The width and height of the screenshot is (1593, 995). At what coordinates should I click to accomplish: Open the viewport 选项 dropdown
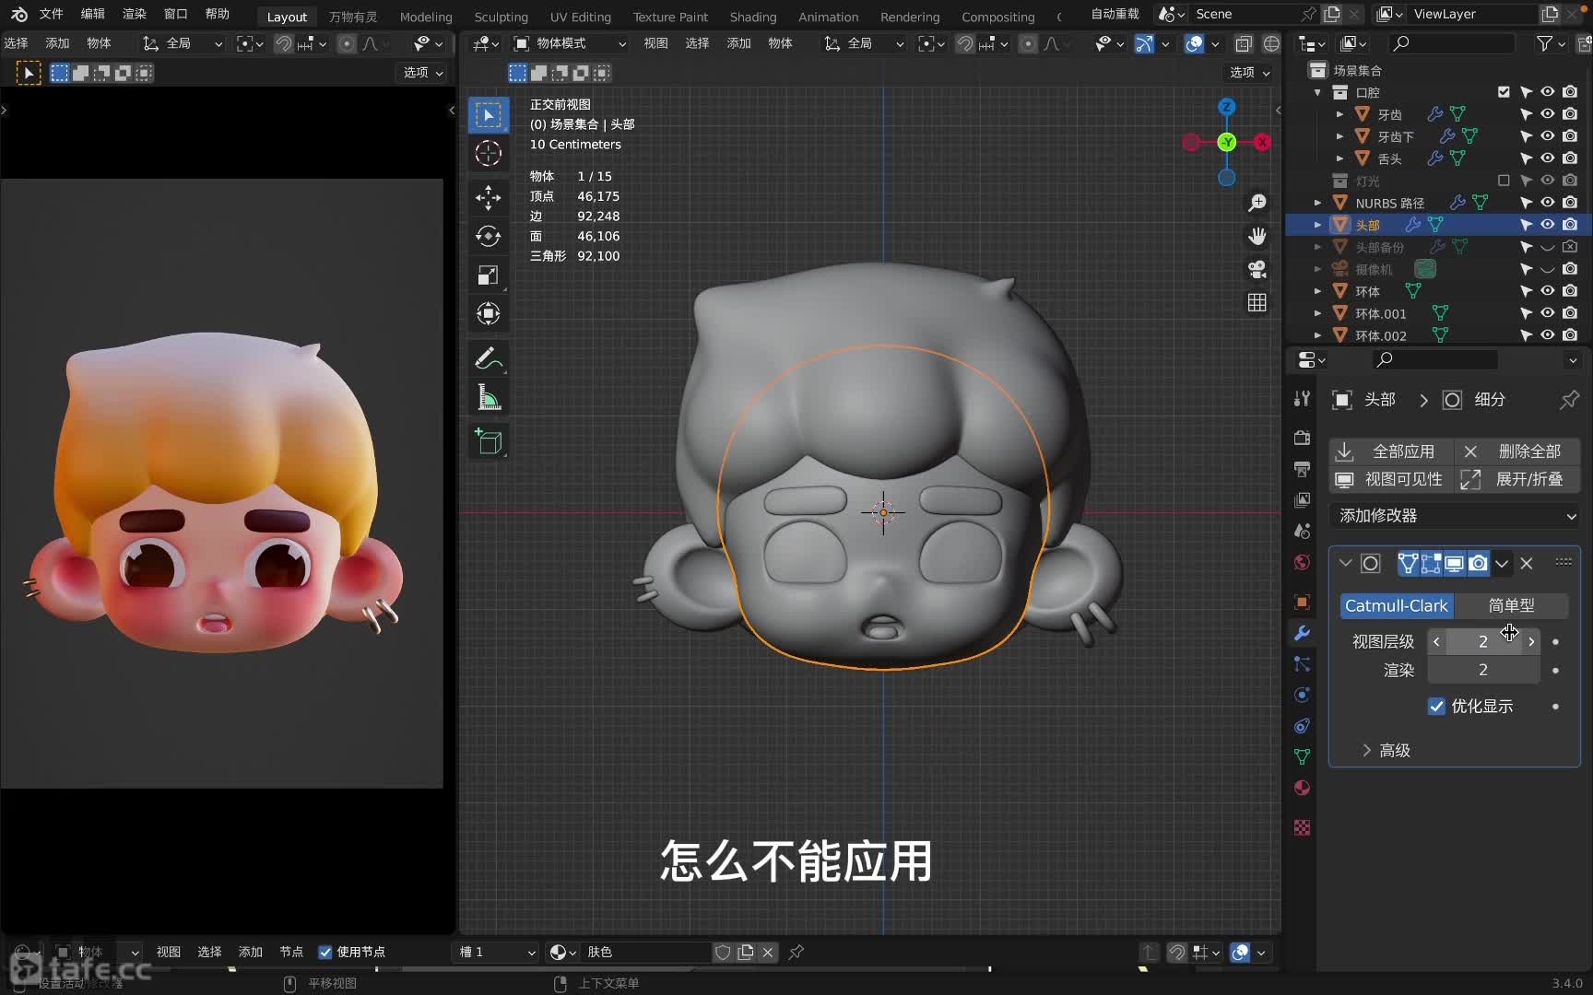pyautogui.click(x=1249, y=72)
